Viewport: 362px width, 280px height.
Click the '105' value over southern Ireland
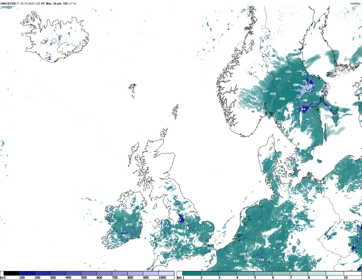tap(126, 236)
